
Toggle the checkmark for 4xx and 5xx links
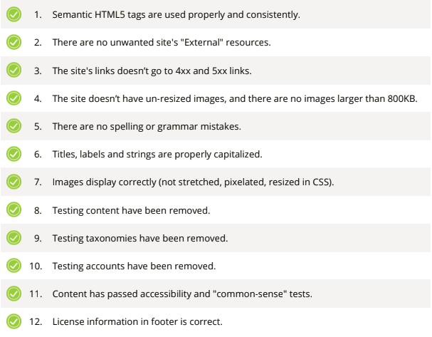[x=14, y=70]
